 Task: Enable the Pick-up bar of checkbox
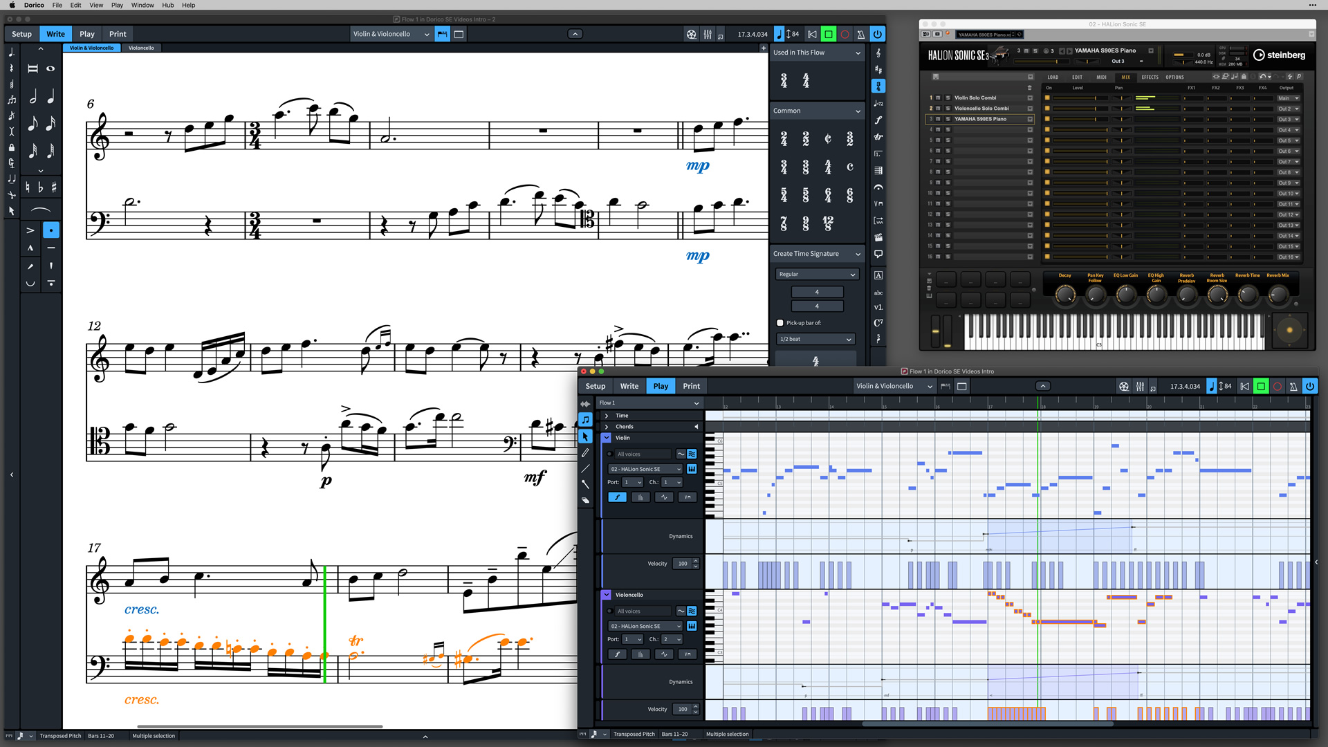780,323
